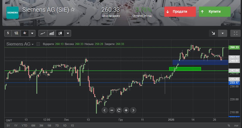Click the Siemens logo thumbnail

coord(12,13)
